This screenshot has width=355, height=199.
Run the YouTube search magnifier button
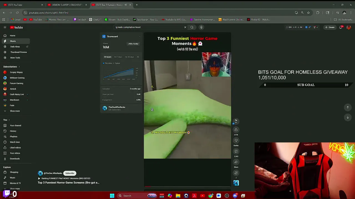point(192,27)
